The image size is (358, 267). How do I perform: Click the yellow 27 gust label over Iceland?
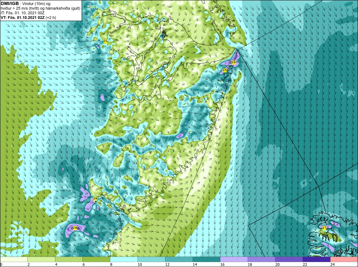click(x=324, y=228)
